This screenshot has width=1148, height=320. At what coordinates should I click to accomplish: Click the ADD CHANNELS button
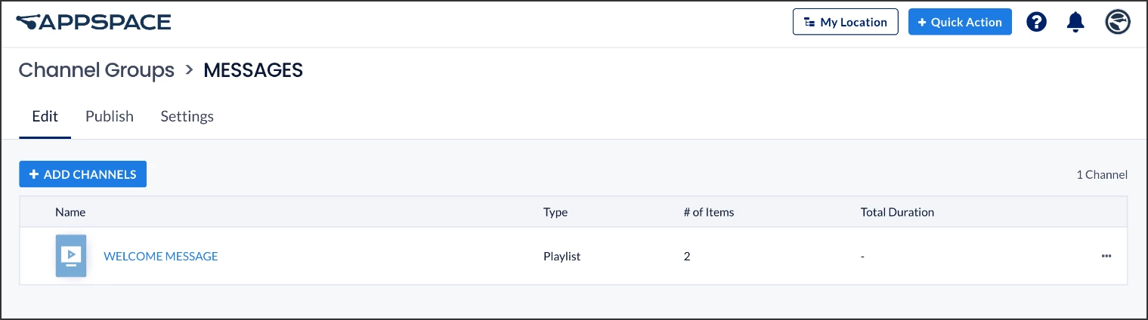(x=82, y=174)
